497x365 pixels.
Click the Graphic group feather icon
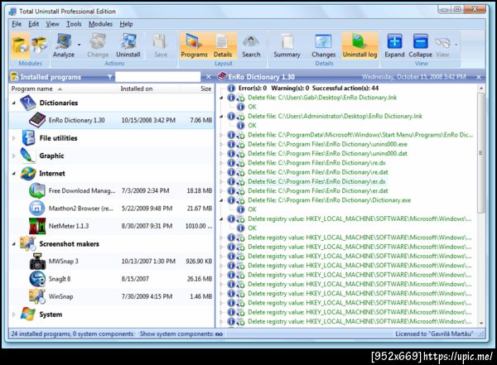point(27,156)
